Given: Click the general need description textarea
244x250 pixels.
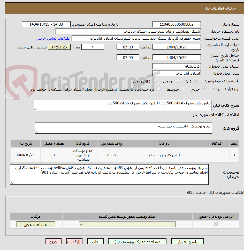Looking at the screenshot, I should [123, 105].
